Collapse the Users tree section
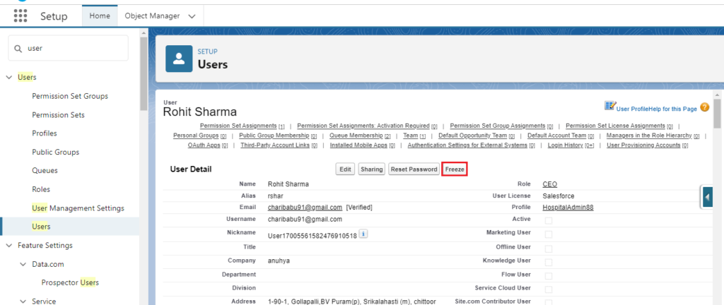This screenshot has width=724, height=305. pos(9,77)
